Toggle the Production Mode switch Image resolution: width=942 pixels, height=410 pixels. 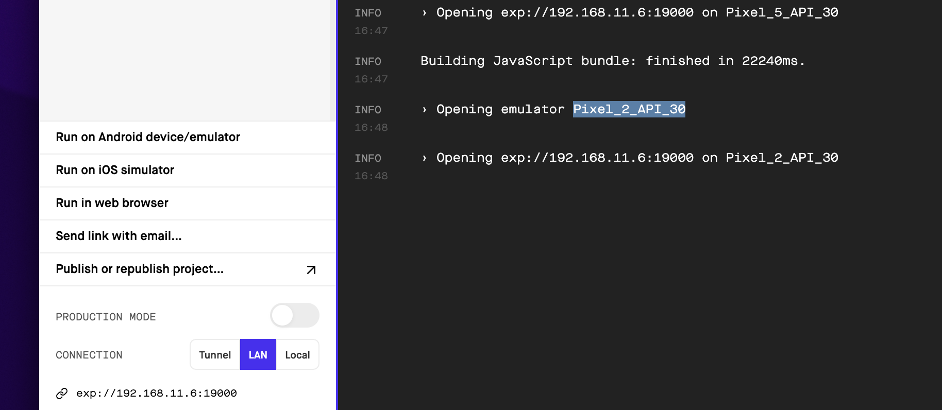(295, 315)
